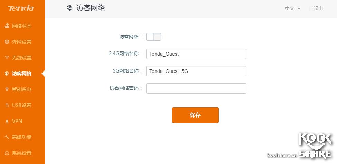Open the 外网设置 page
The width and height of the screenshot is (337, 164).
point(22,42)
